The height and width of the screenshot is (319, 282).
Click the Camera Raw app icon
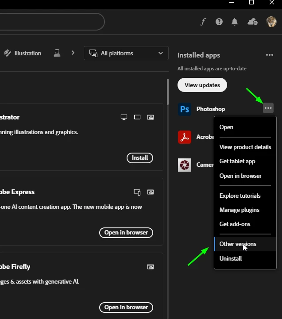click(185, 165)
